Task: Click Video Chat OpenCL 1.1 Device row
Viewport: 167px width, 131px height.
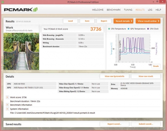Action: tap(83, 84)
